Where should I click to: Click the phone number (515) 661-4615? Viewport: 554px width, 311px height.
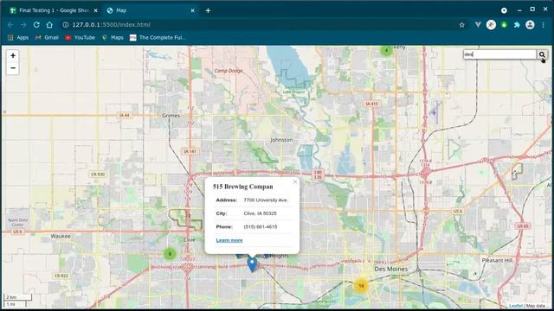pyautogui.click(x=261, y=226)
